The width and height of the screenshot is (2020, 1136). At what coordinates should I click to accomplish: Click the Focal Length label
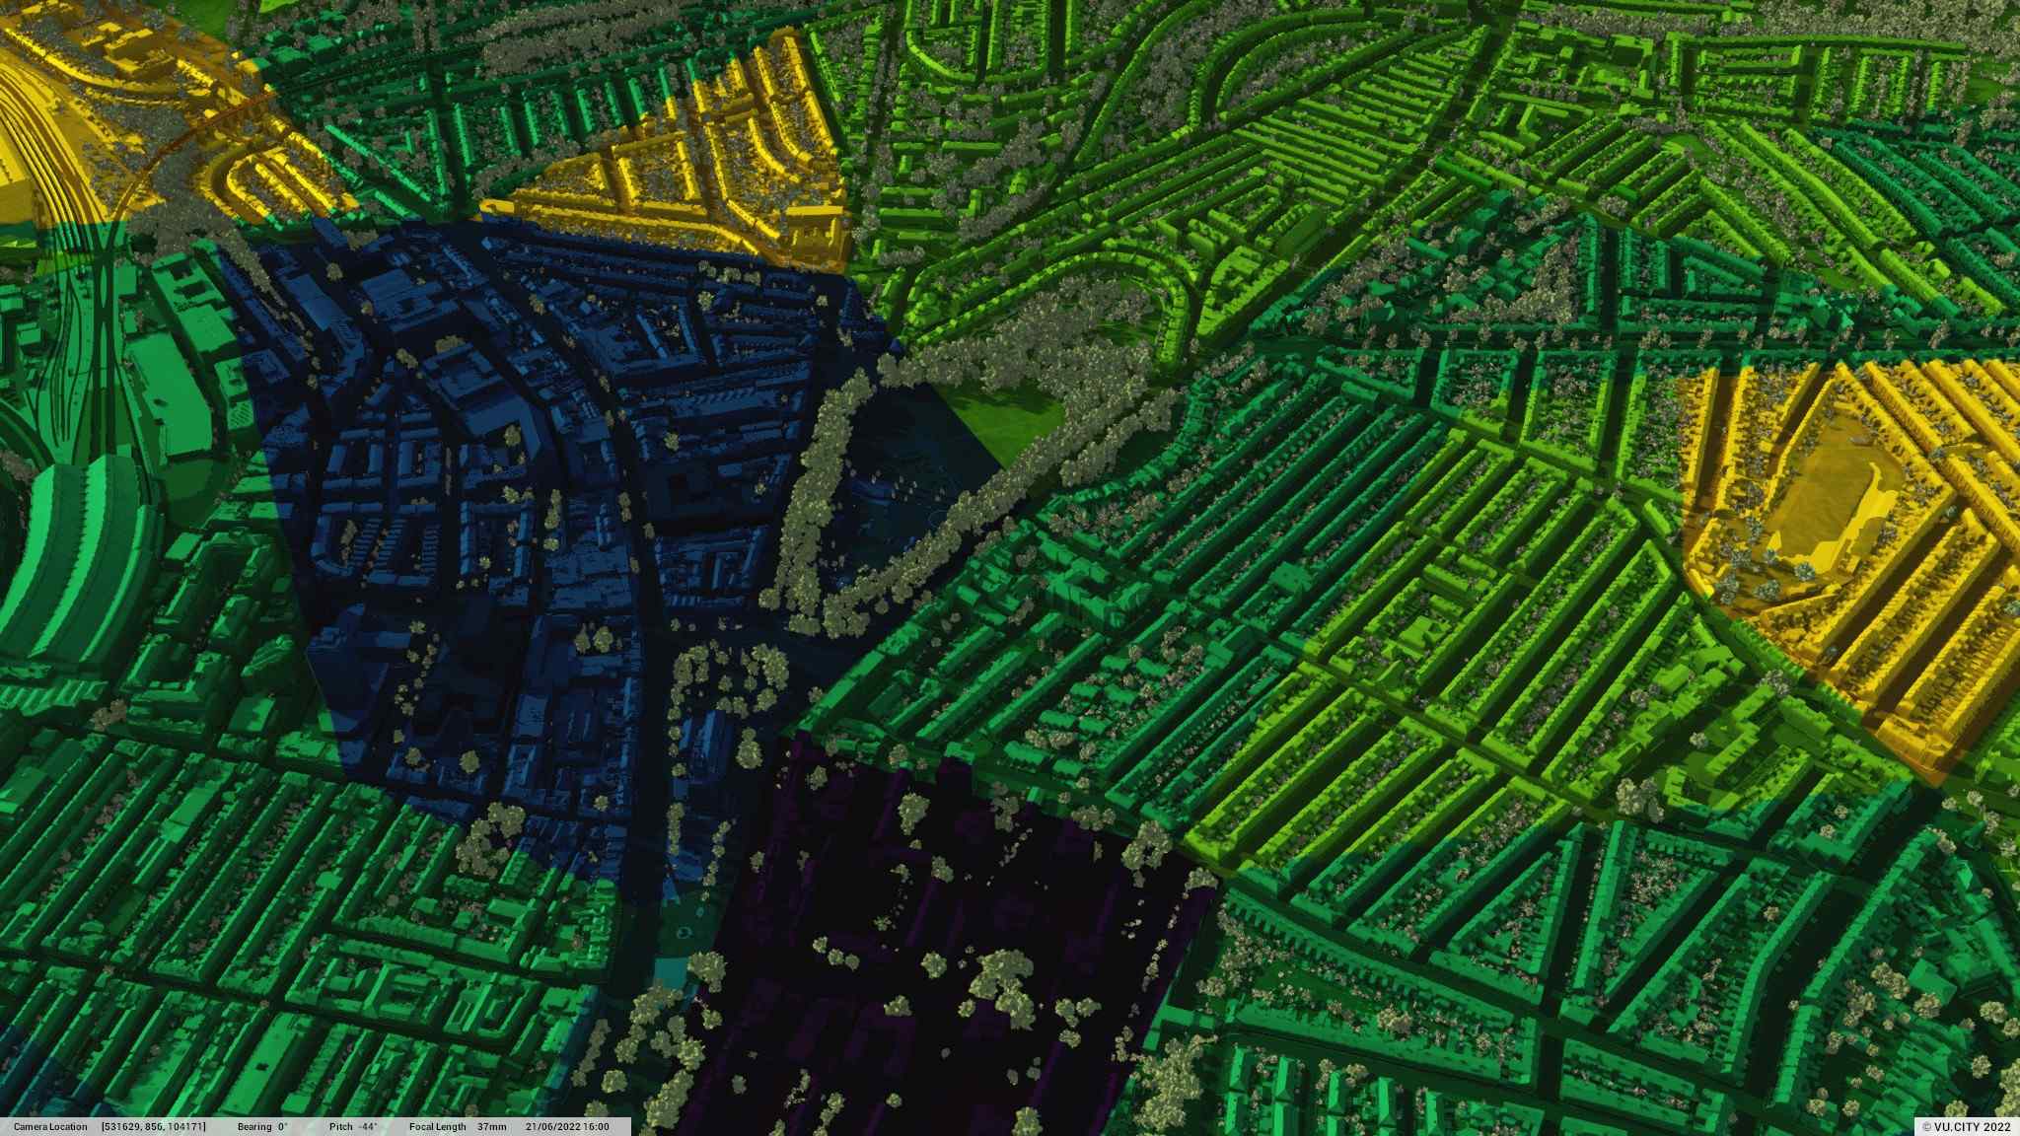click(436, 1127)
